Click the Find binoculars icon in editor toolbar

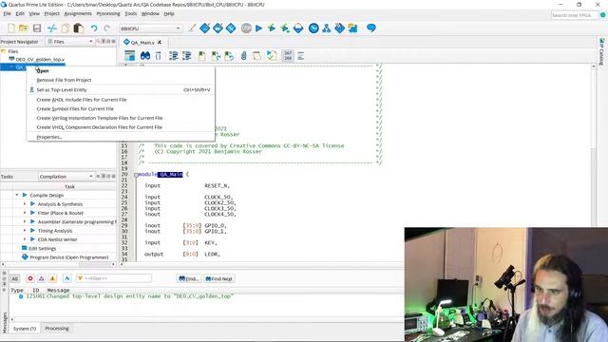145,56
